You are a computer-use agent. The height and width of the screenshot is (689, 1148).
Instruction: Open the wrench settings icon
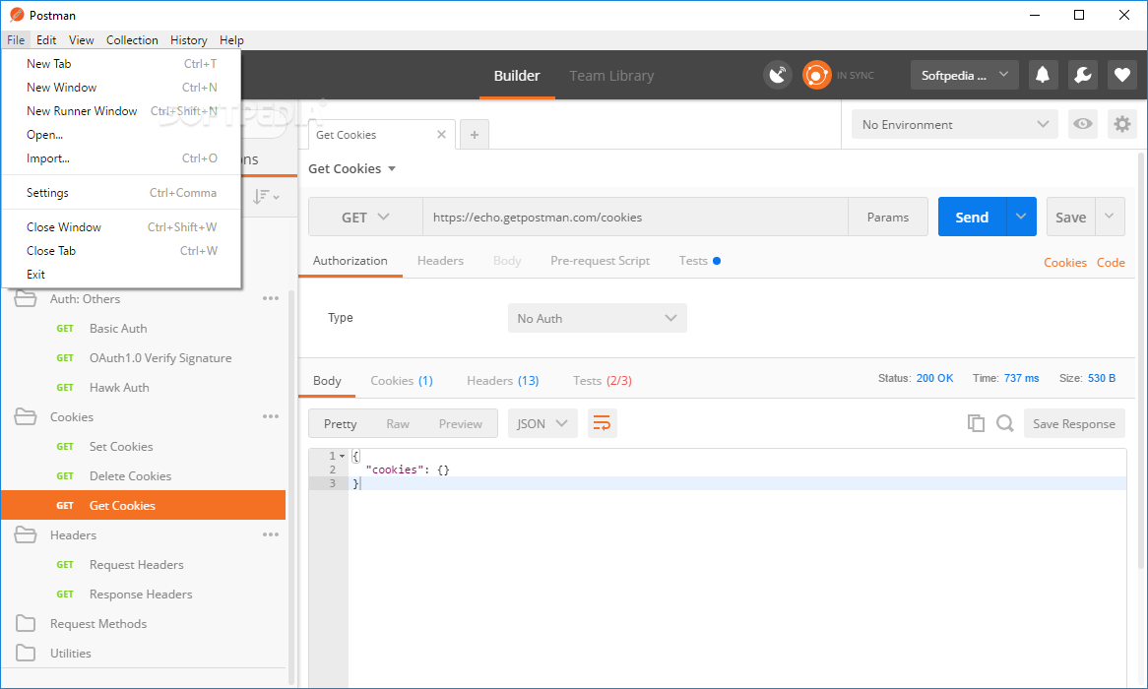pos(1082,75)
